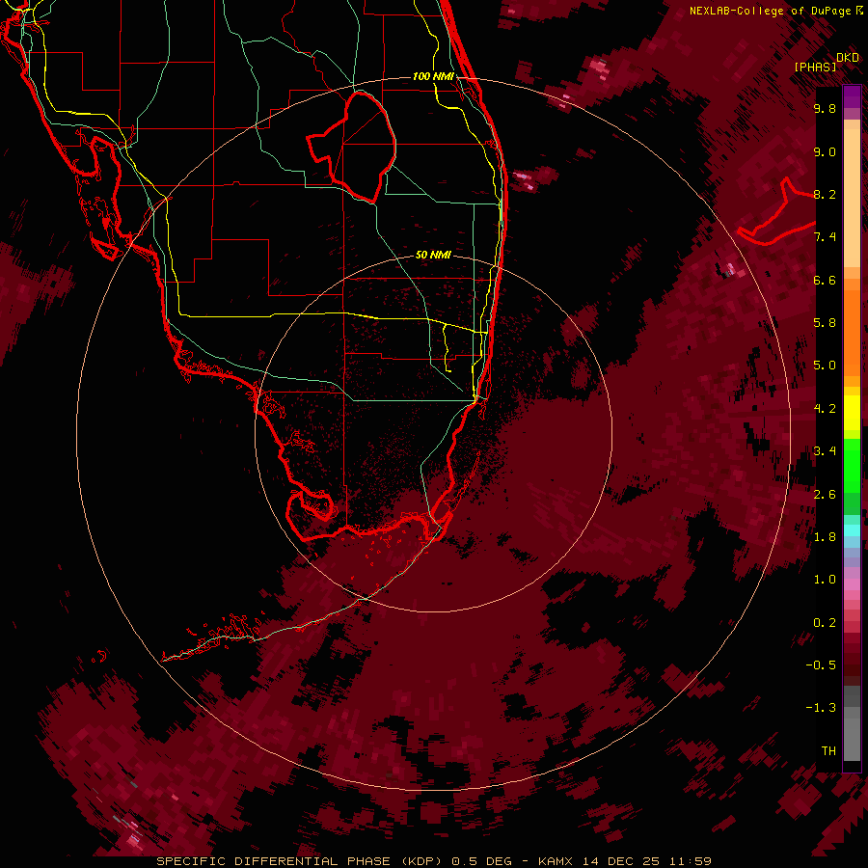Select the -1.3 value on the color scale
This screenshot has width=868, height=868.
point(821,708)
